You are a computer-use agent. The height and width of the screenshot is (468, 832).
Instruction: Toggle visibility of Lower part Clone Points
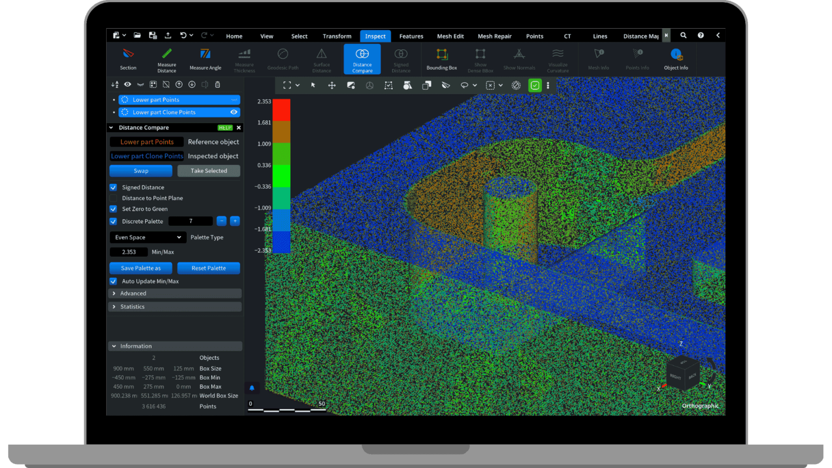(234, 113)
